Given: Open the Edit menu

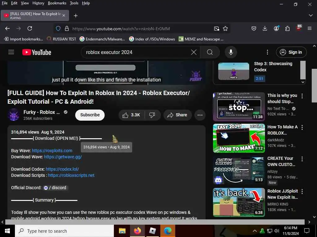Looking at the screenshot, I should pos(14,3).
